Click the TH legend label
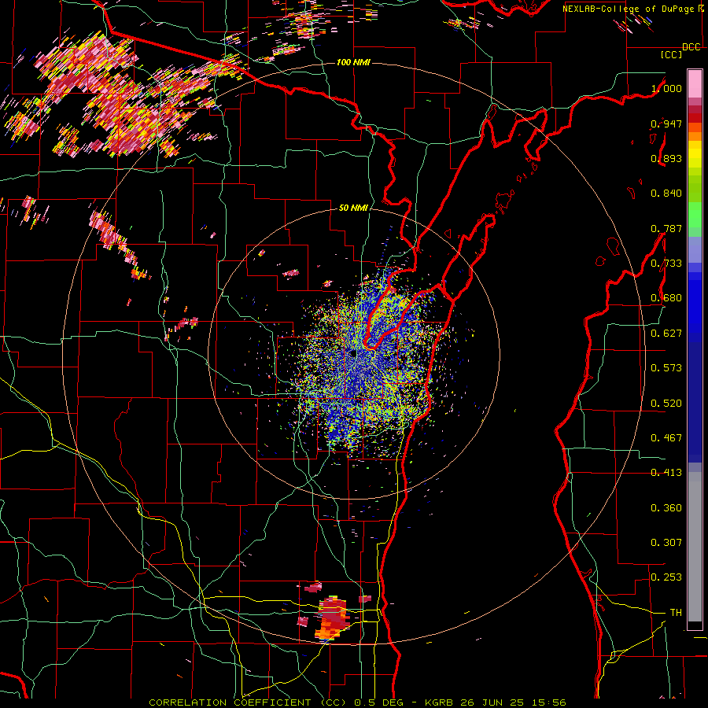 (x=676, y=613)
